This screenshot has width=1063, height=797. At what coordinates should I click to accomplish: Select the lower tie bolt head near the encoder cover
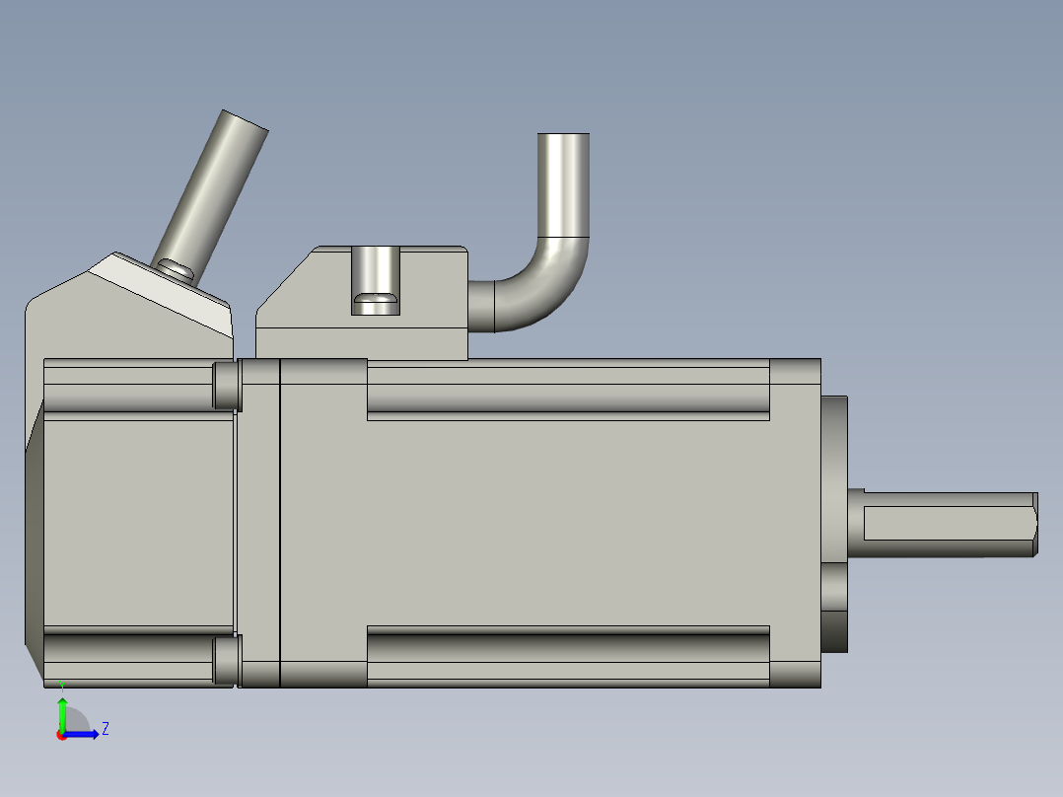click(227, 660)
